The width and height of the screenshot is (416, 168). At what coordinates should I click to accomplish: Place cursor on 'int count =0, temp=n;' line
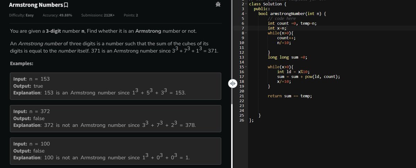pos(292,23)
